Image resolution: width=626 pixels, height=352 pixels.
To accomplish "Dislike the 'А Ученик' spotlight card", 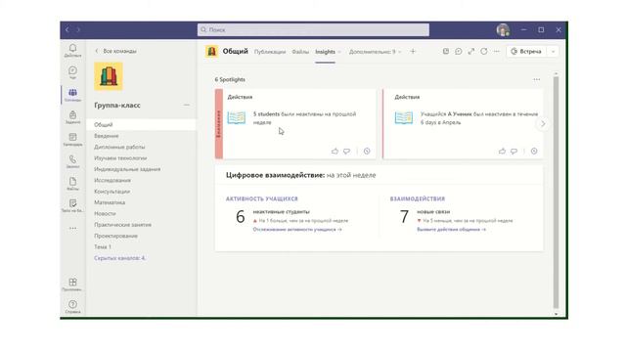I will tap(514, 152).
